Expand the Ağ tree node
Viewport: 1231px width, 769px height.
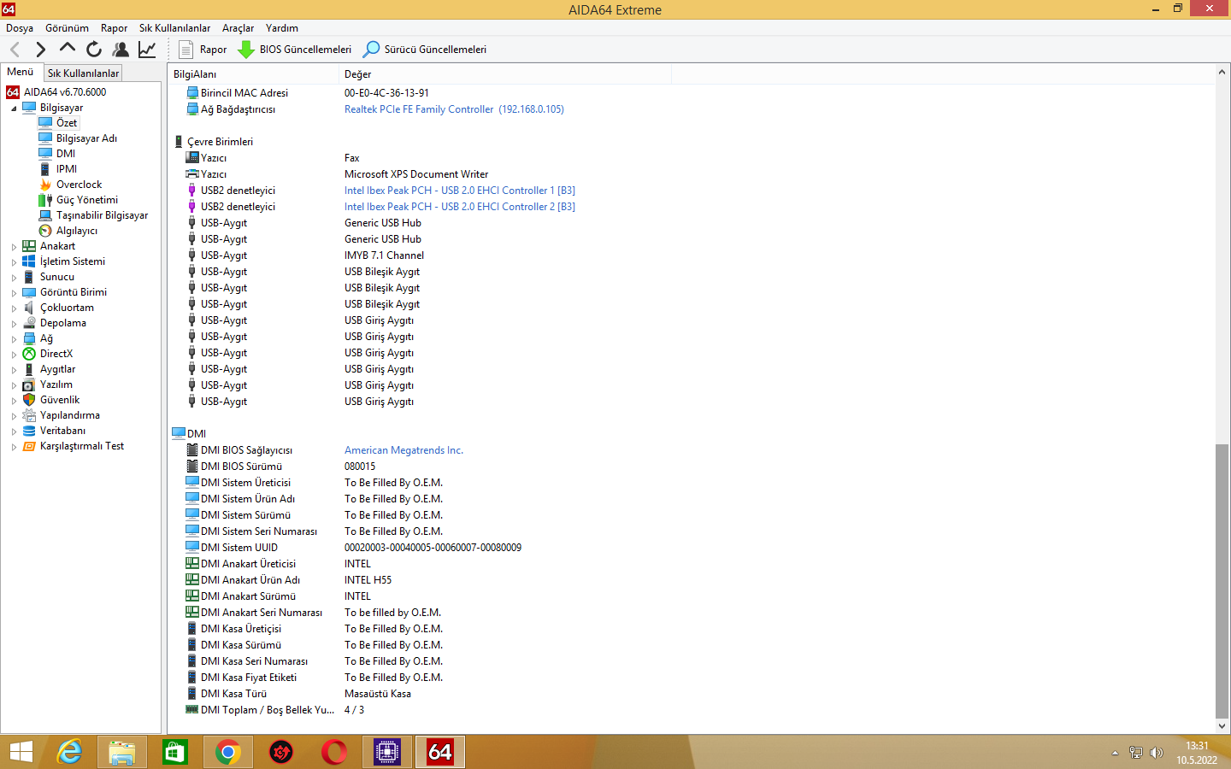click(x=14, y=339)
